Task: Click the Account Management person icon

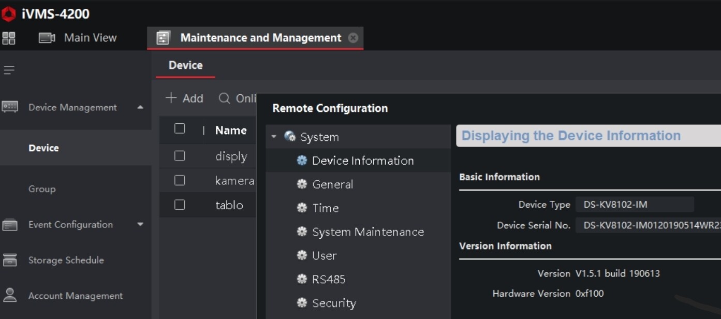Action: click(x=10, y=295)
